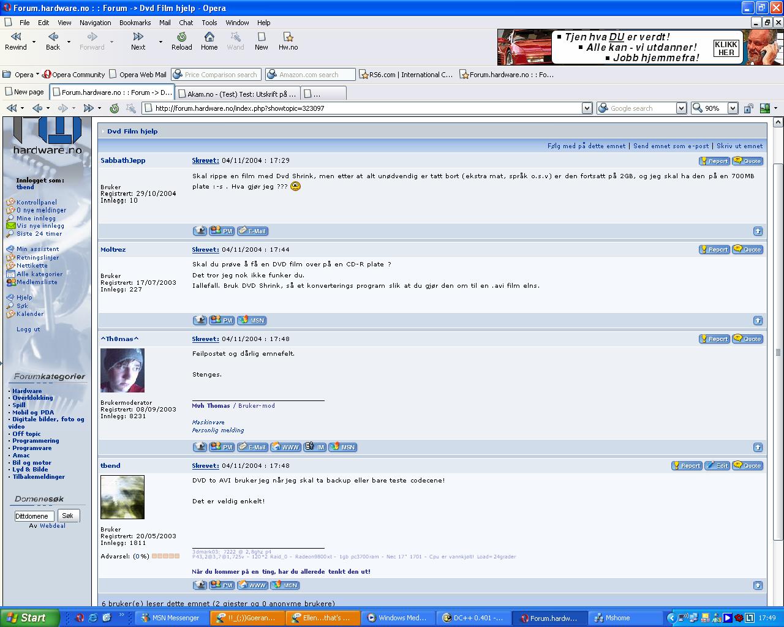Click the vertical page scrollbar

point(778,353)
